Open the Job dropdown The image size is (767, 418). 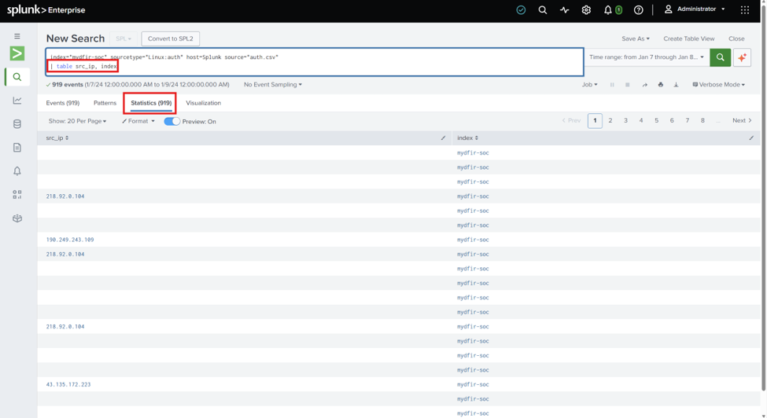(x=589, y=85)
